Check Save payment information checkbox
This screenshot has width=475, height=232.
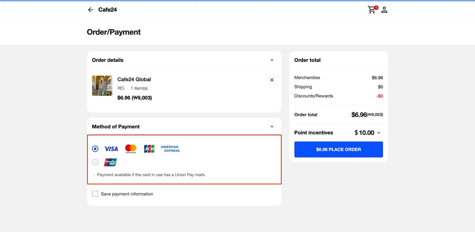[x=95, y=194]
